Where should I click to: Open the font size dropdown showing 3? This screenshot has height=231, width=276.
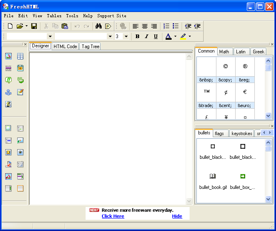tap(126, 36)
